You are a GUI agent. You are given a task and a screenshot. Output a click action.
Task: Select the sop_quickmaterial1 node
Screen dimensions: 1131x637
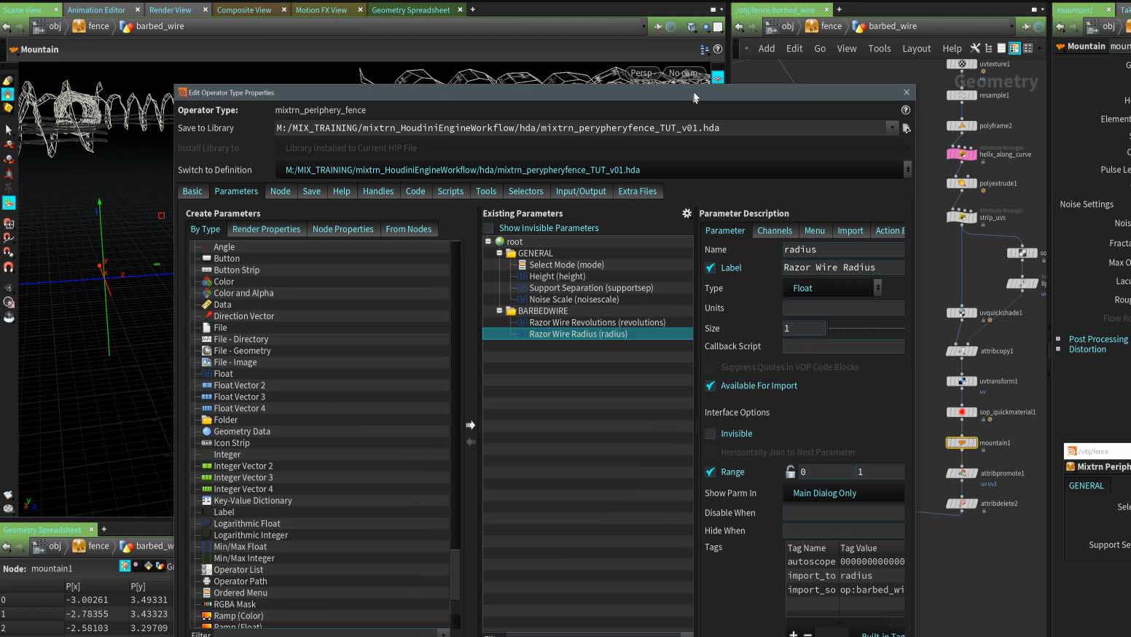point(962,412)
